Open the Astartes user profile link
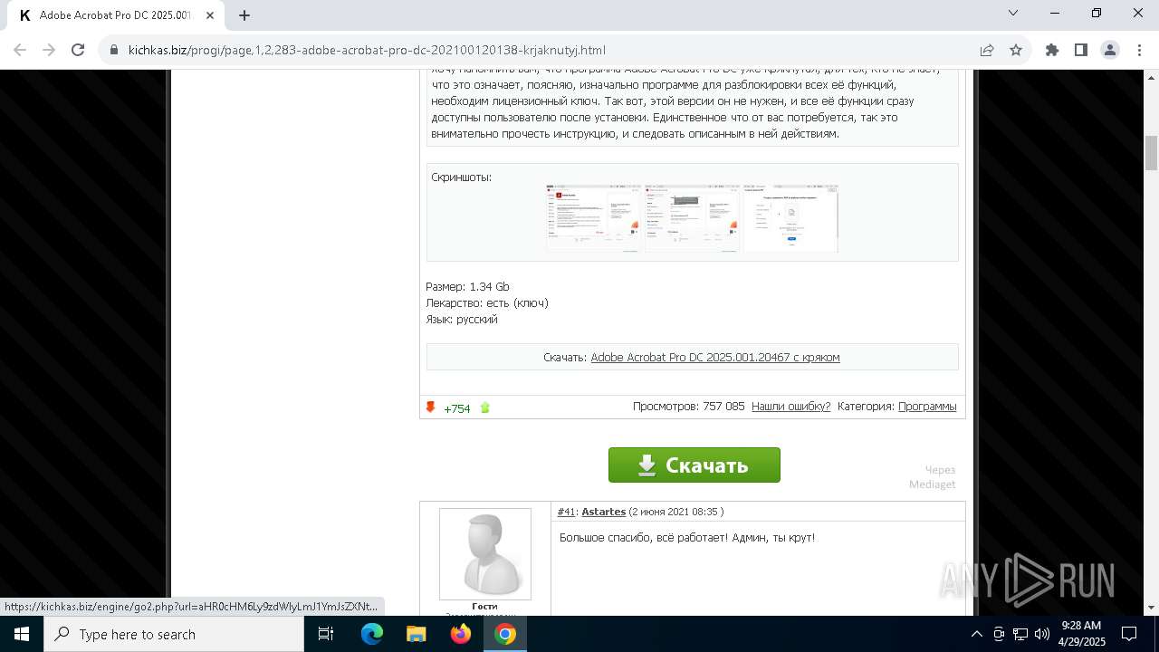This screenshot has height=652, width=1159. pos(604,512)
